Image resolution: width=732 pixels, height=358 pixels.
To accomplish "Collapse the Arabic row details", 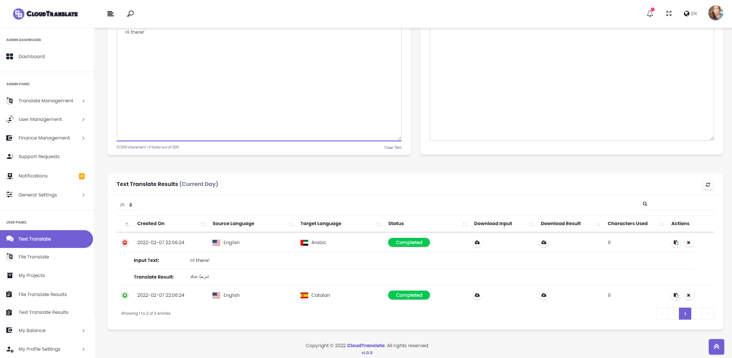I will [x=125, y=243].
